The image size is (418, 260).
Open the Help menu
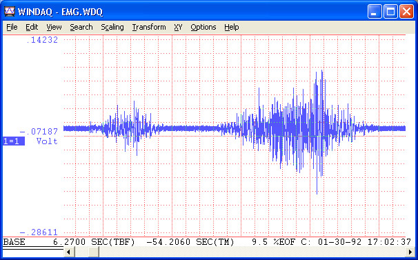coord(231,27)
